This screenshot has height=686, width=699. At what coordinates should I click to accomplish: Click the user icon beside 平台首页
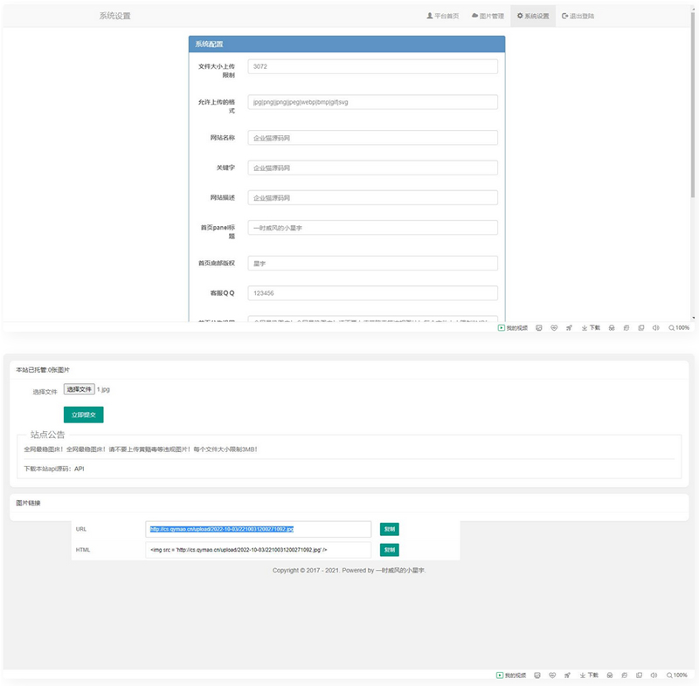pyautogui.click(x=429, y=17)
